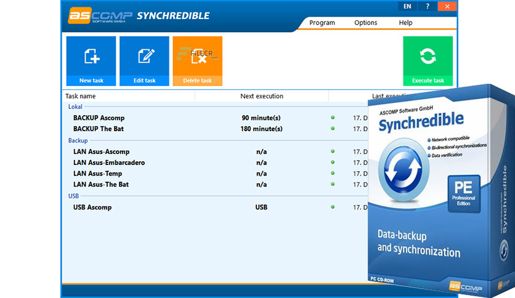Click green status dot for LAN Asus-Temp

(333, 174)
